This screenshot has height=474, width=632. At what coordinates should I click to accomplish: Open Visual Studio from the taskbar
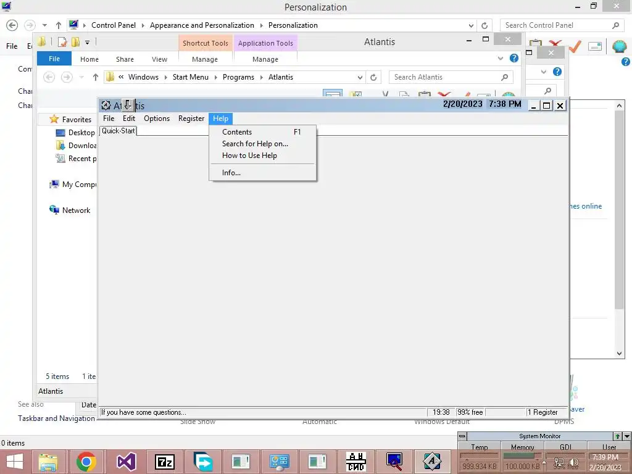[x=126, y=462]
